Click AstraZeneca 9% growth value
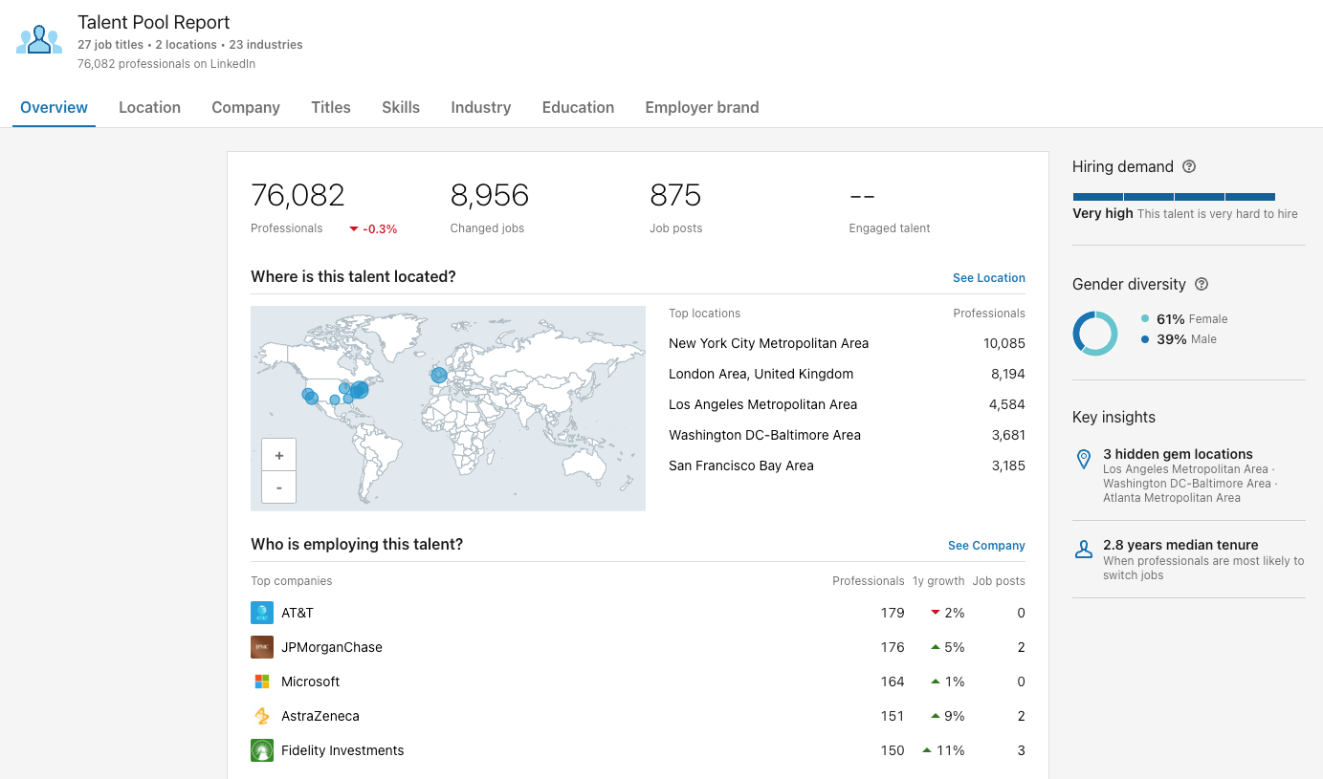This screenshot has height=779, width=1323. click(948, 716)
